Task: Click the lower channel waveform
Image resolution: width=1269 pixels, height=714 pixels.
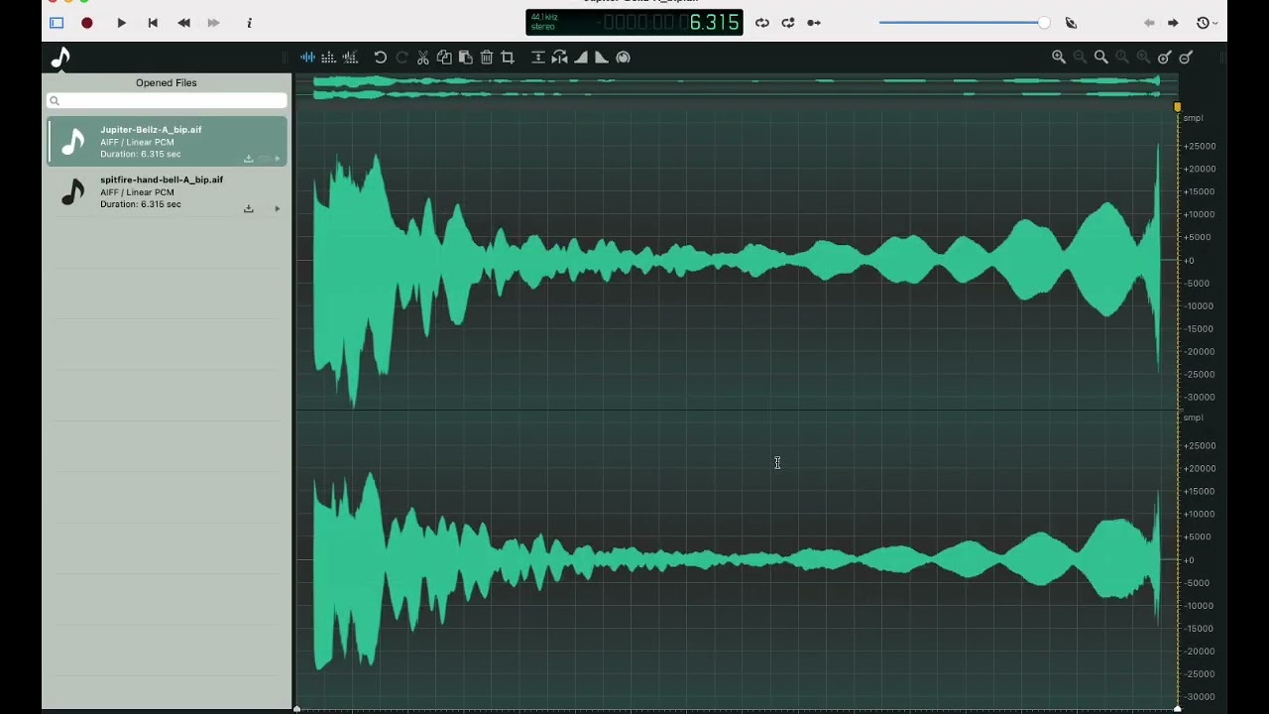Action: [x=736, y=559]
